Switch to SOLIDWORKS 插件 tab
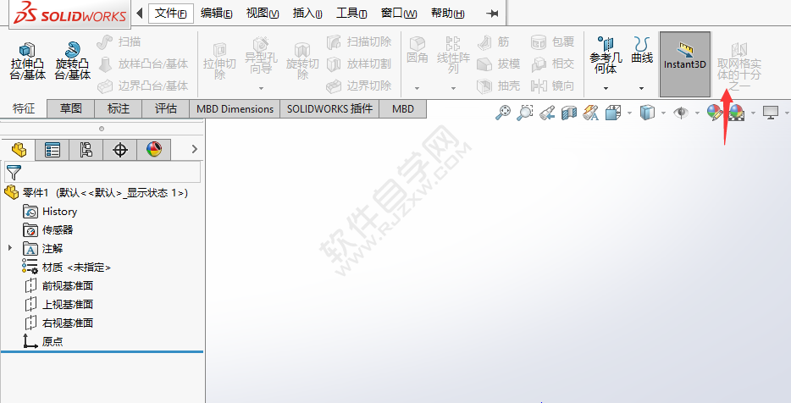This screenshot has width=791, height=403. coord(329,108)
